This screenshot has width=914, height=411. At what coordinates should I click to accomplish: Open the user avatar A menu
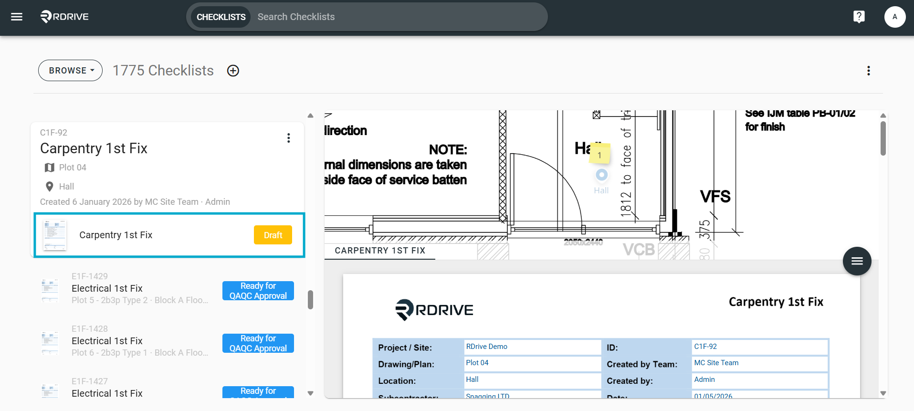point(894,17)
